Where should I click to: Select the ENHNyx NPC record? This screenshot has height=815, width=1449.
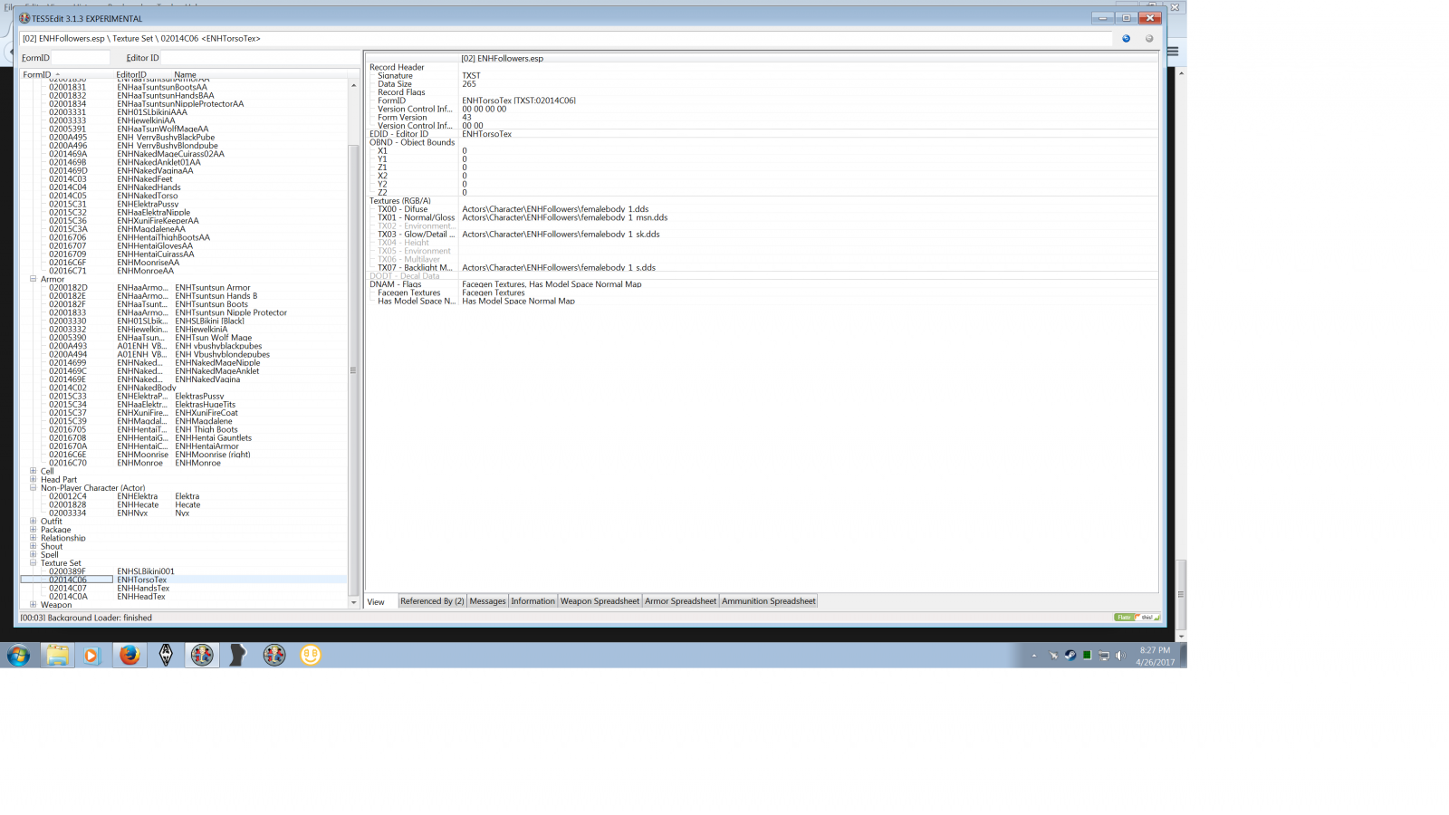(x=183, y=513)
